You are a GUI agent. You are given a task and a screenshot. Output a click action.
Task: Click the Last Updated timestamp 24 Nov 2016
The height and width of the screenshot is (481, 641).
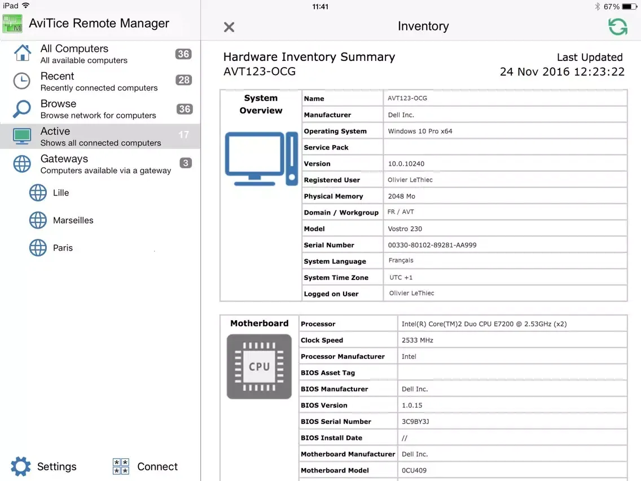tap(562, 72)
